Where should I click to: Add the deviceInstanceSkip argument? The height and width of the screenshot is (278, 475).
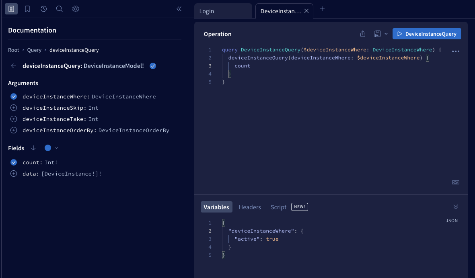(14, 108)
